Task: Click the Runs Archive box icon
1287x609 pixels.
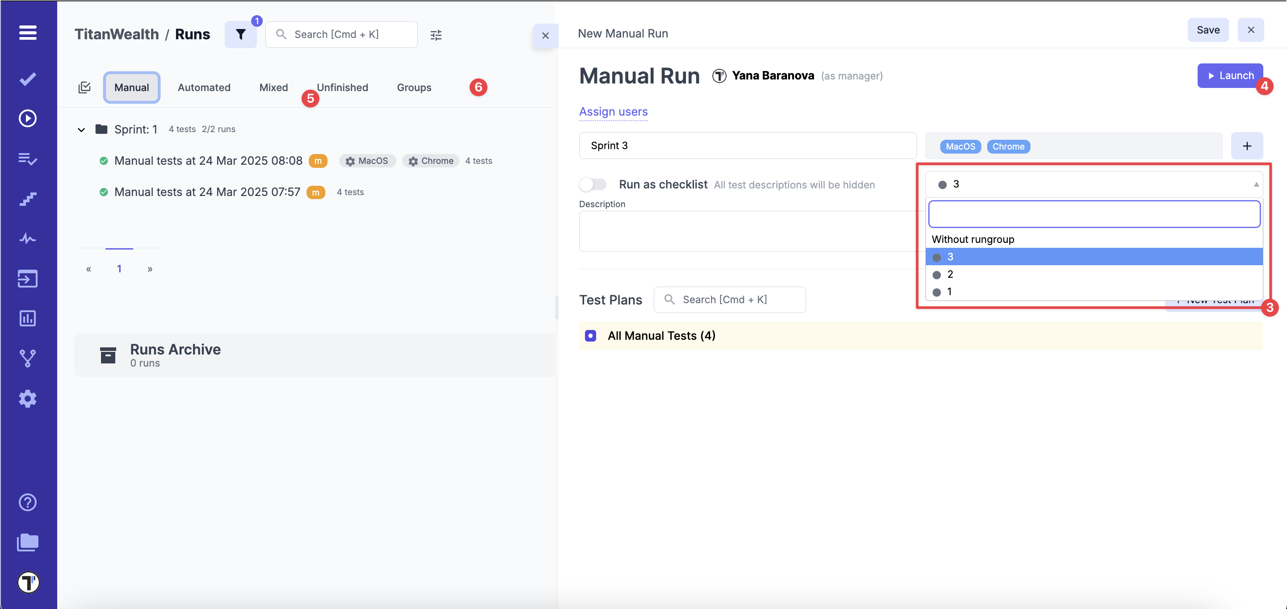Action: click(108, 355)
